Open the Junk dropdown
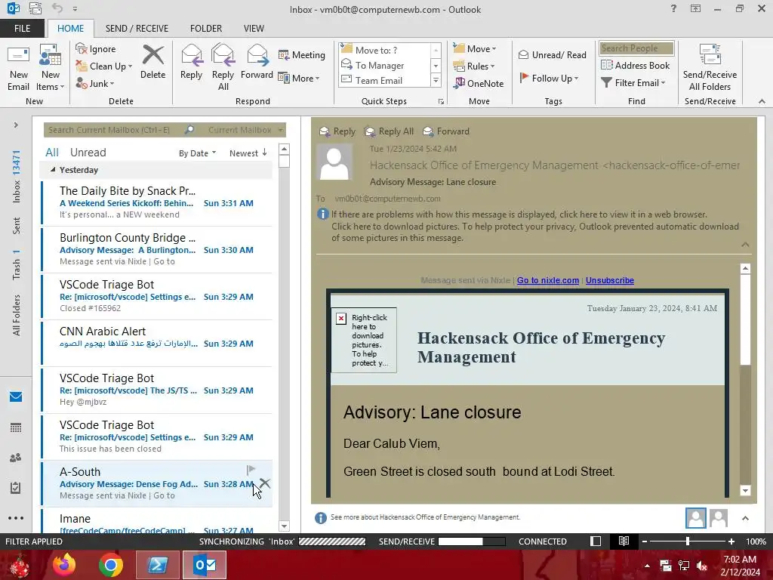The height and width of the screenshot is (580, 773). [x=95, y=83]
